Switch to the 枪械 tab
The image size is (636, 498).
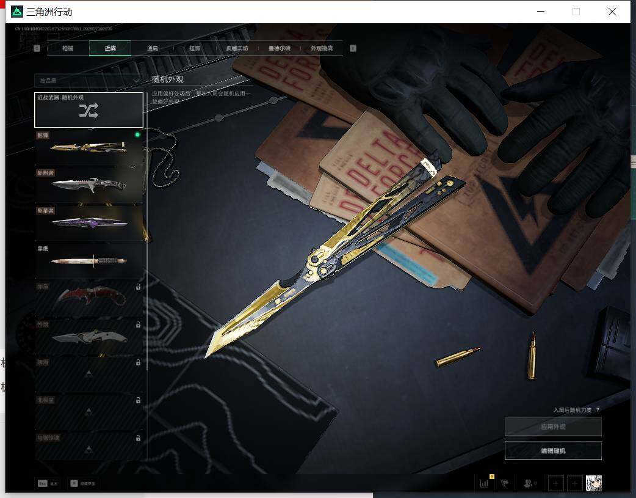pos(68,48)
